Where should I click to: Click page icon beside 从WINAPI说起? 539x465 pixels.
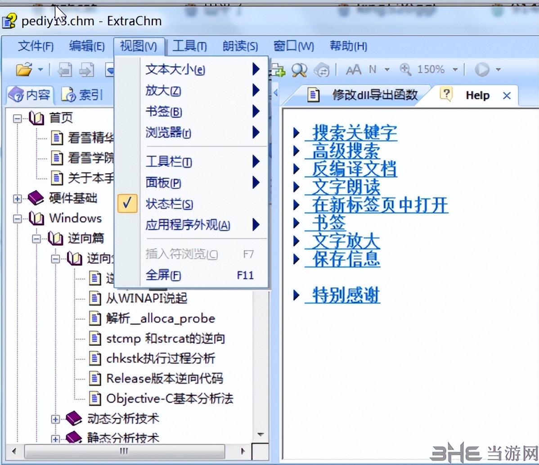tap(95, 298)
